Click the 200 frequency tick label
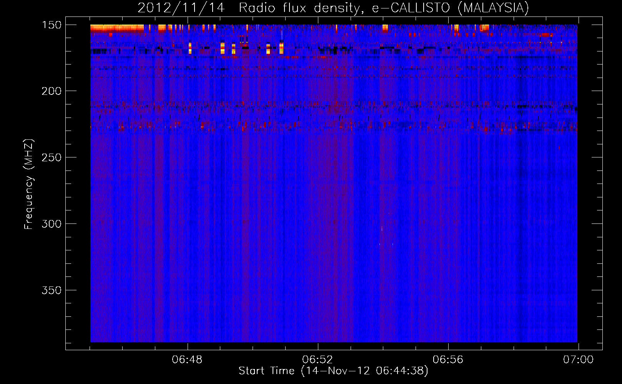The width and height of the screenshot is (622, 384). point(52,91)
